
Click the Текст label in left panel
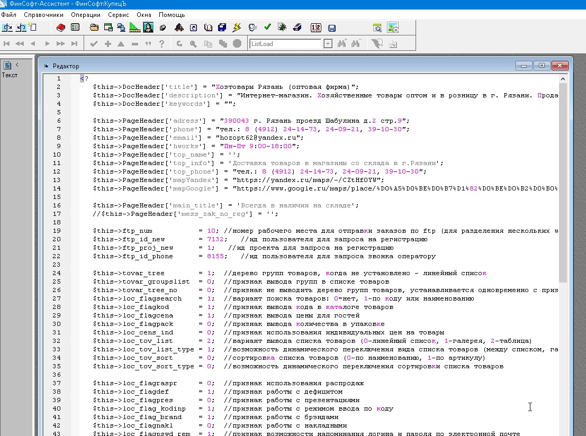10,75
